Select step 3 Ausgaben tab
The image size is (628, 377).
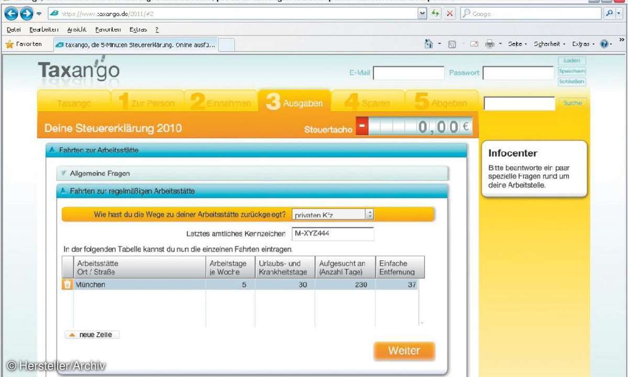point(294,101)
